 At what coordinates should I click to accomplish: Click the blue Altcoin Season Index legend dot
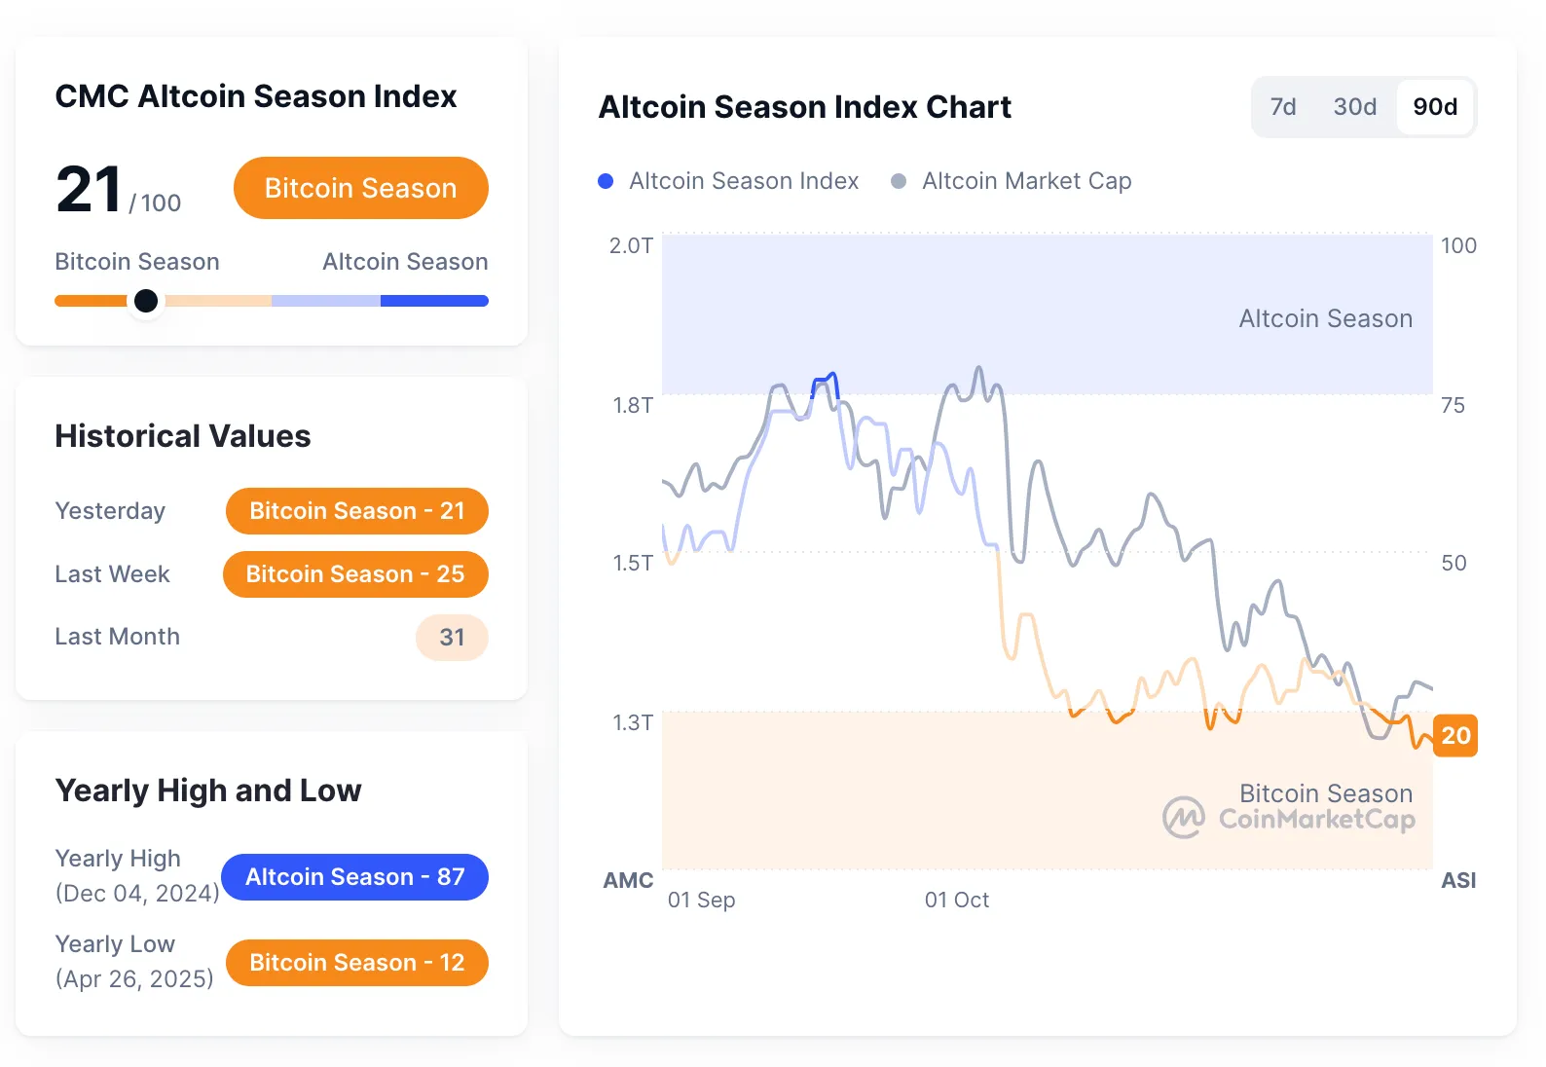(606, 181)
